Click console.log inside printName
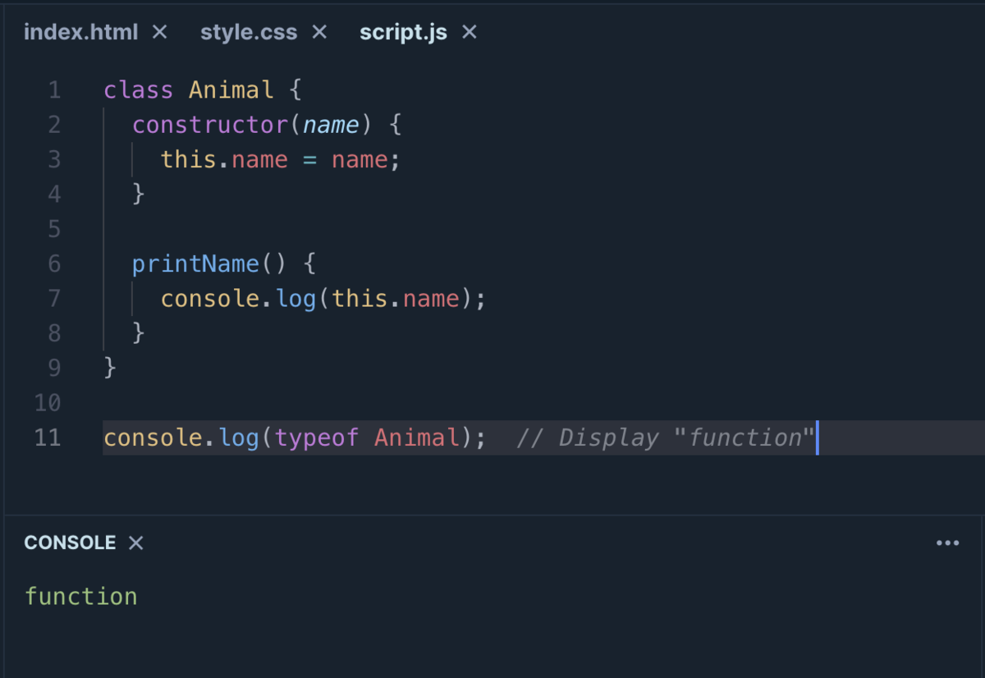985x678 pixels. (239, 298)
